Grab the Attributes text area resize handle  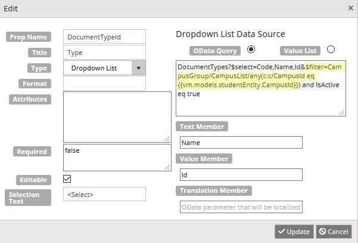pyautogui.click(x=167, y=139)
